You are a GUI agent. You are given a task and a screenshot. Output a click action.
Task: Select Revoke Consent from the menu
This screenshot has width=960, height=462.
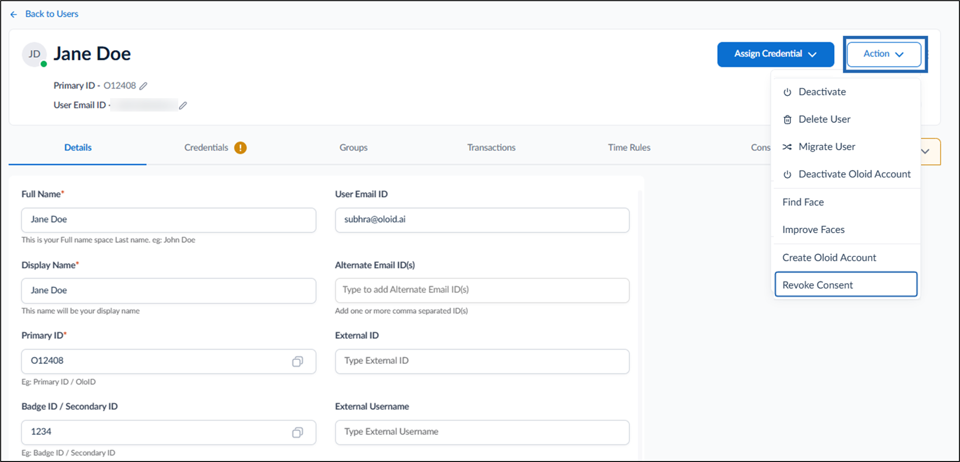[x=846, y=284]
